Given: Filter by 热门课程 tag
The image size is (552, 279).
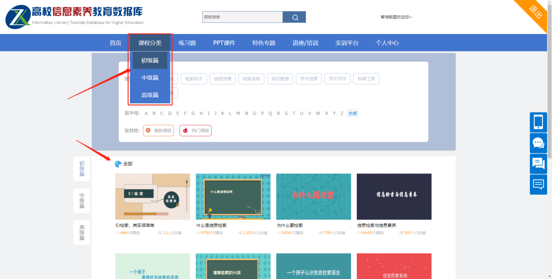Looking at the screenshot, I should click(x=196, y=130).
